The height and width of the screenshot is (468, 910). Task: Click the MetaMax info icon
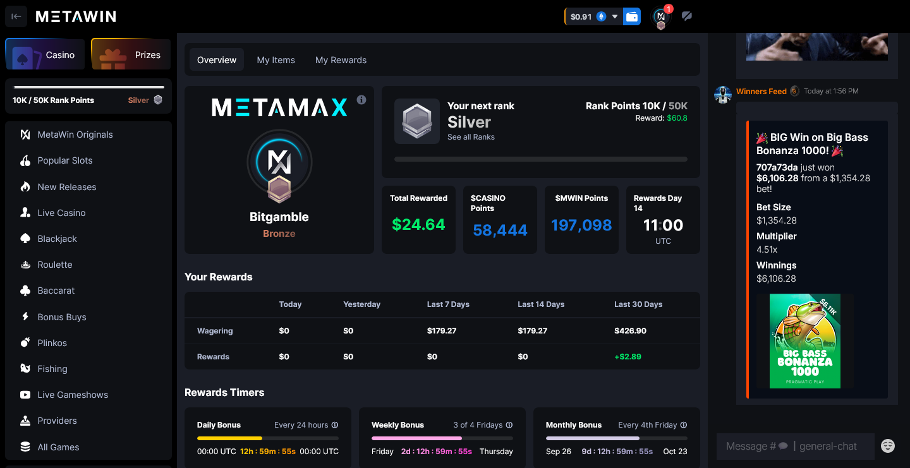click(x=361, y=99)
